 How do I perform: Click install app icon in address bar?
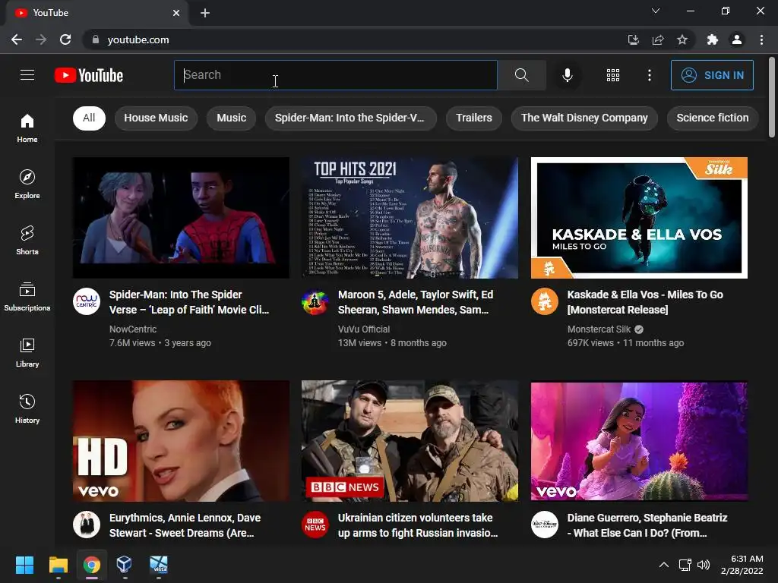(633, 39)
